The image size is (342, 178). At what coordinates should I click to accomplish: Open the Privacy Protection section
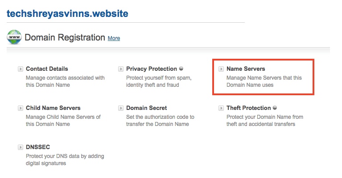[152, 69]
